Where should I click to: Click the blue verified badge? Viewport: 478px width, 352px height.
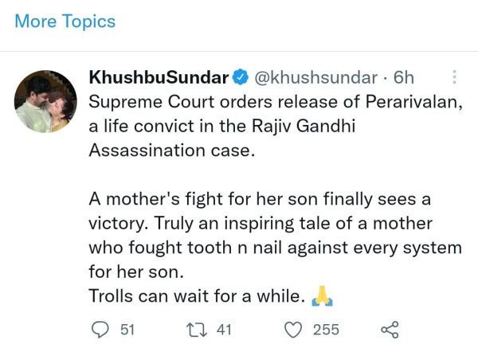tap(241, 78)
